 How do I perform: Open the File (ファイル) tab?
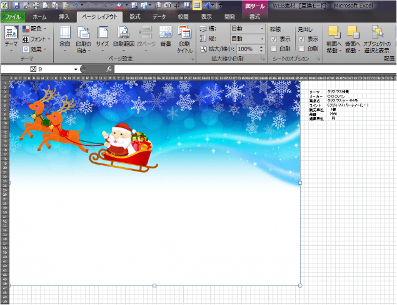(x=13, y=17)
